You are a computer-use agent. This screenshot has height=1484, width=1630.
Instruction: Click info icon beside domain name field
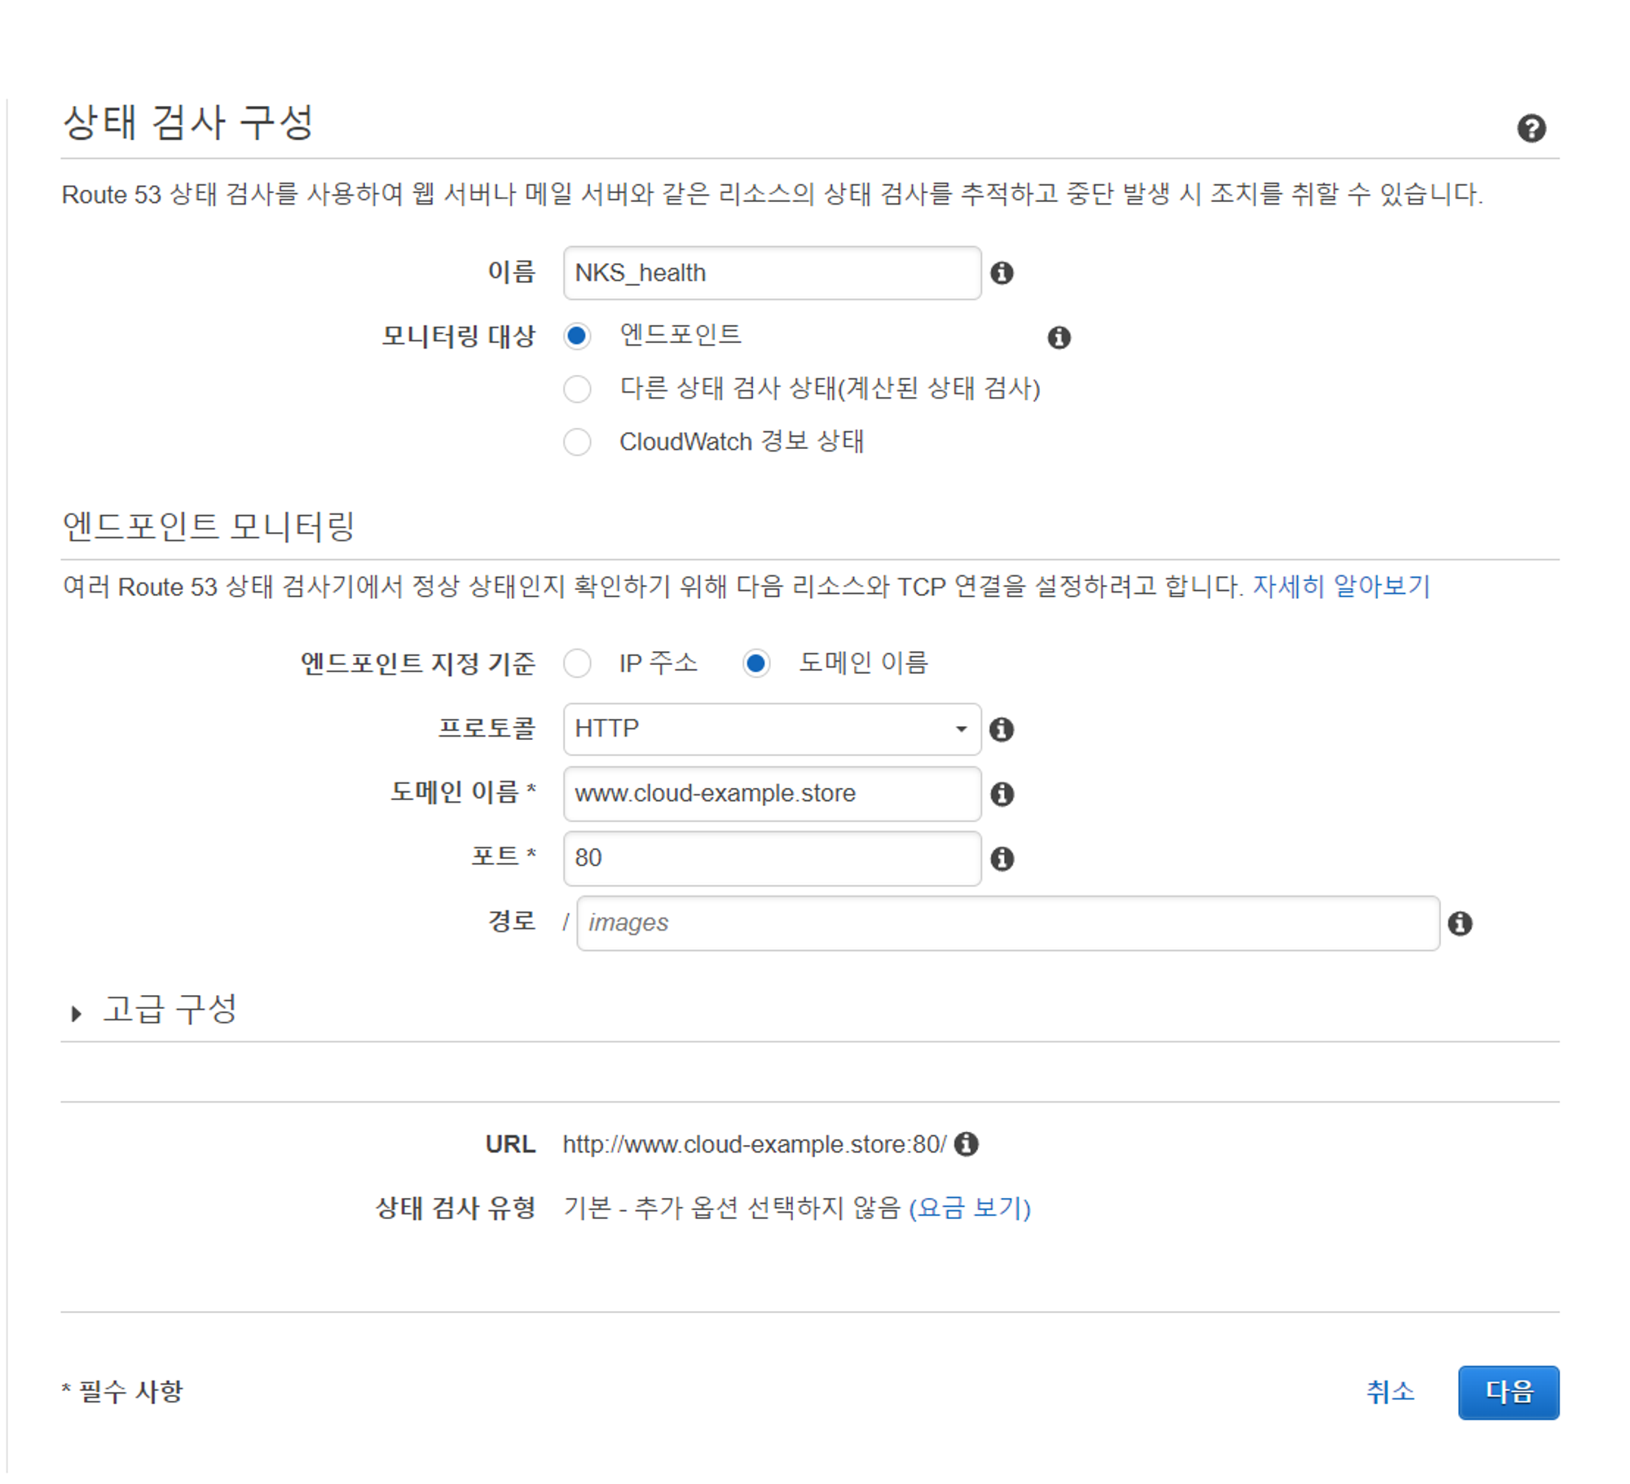click(x=1002, y=794)
